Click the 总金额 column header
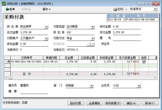The image size is (162, 110). [69, 58]
